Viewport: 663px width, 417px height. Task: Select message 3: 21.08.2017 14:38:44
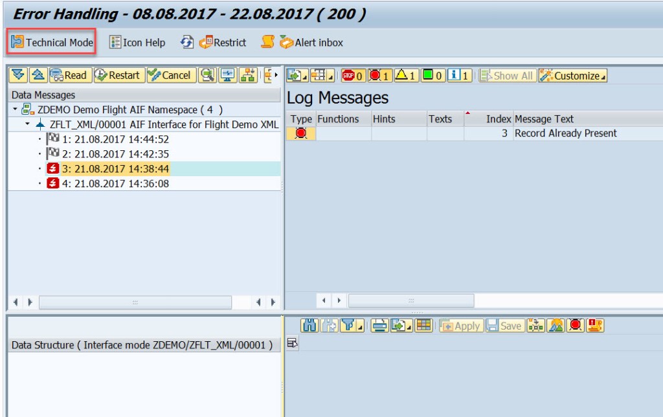(x=115, y=169)
